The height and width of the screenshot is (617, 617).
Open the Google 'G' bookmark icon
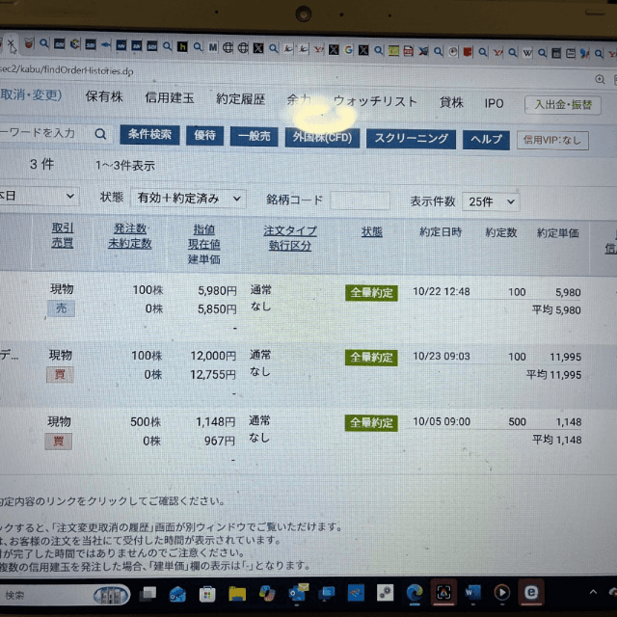(x=348, y=50)
